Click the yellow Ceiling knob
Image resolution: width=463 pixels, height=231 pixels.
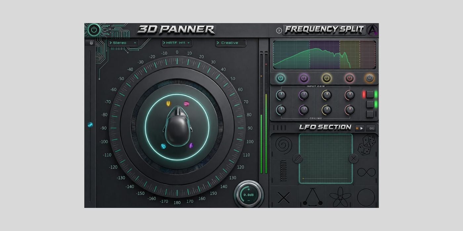point(327,110)
